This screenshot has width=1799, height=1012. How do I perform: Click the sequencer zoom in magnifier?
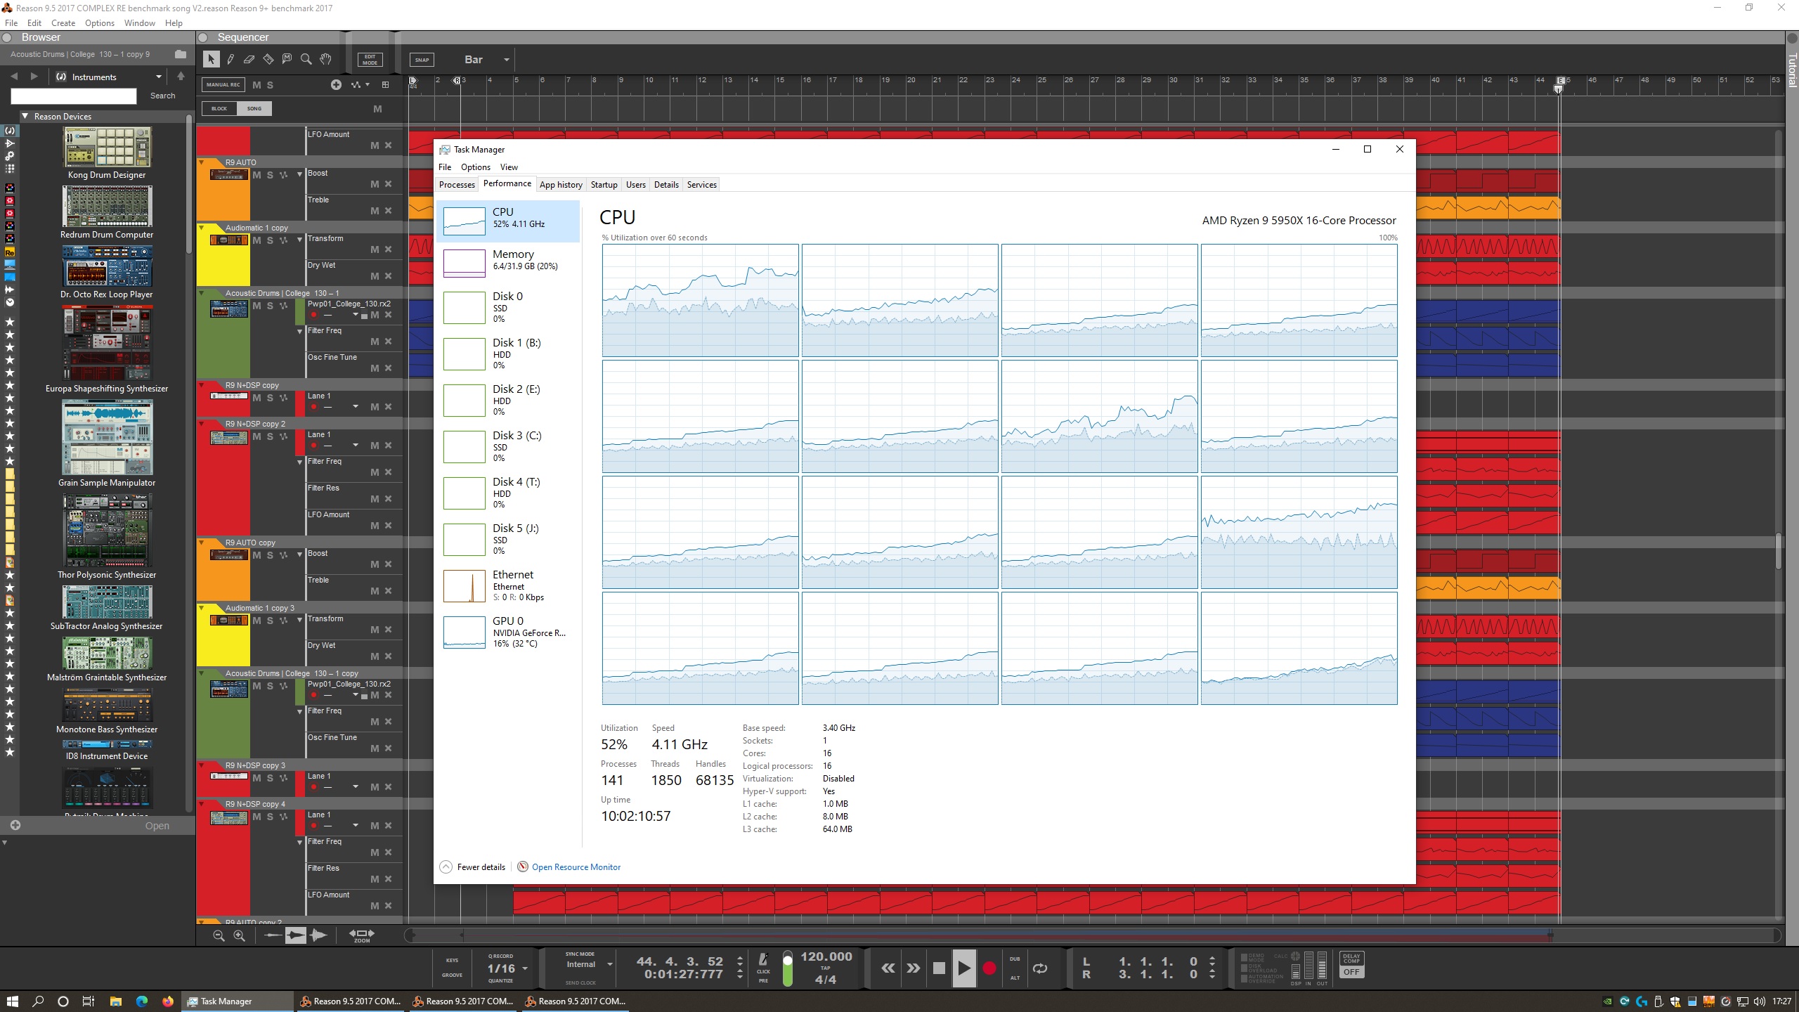pos(239,935)
